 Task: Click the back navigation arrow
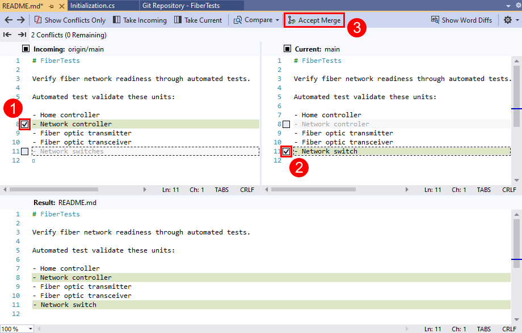click(8, 19)
